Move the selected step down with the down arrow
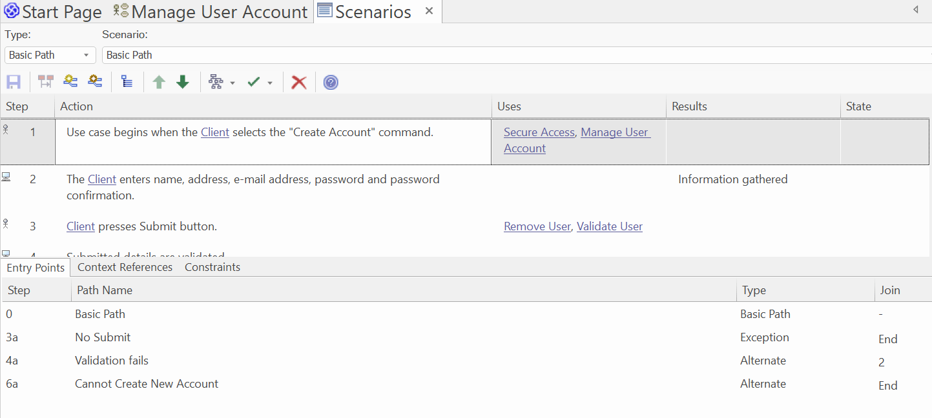Image resolution: width=932 pixels, height=418 pixels. click(182, 81)
